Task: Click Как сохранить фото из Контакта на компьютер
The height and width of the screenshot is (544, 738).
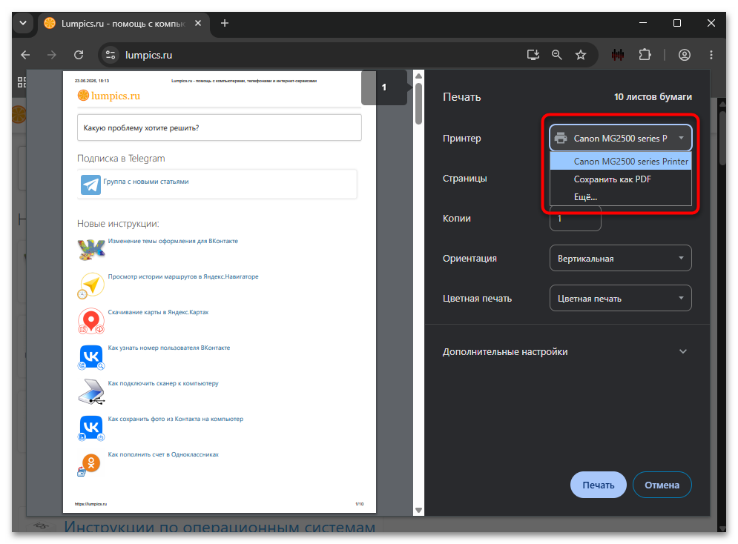Action: tap(176, 419)
